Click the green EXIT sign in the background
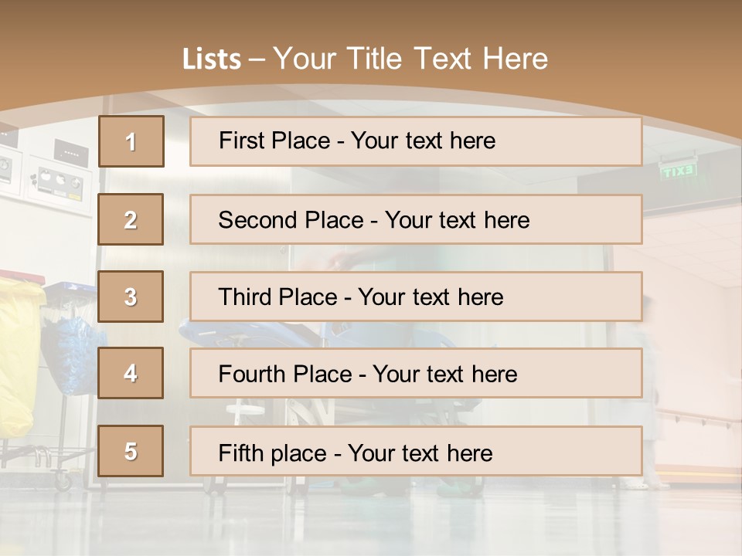The width and height of the screenshot is (742, 556). click(x=678, y=171)
